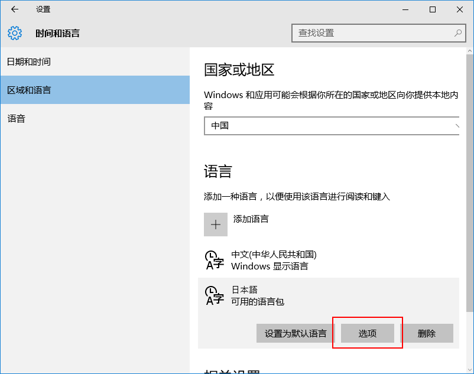Select the 日本語 language icon
This screenshot has width=474, height=374.
click(214, 296)
